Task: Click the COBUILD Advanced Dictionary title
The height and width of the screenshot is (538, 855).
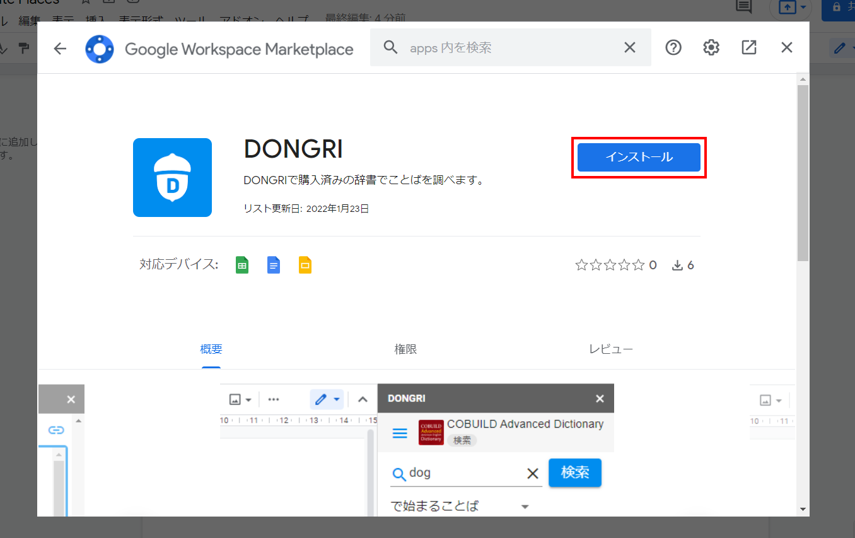Action: (525, 424)
